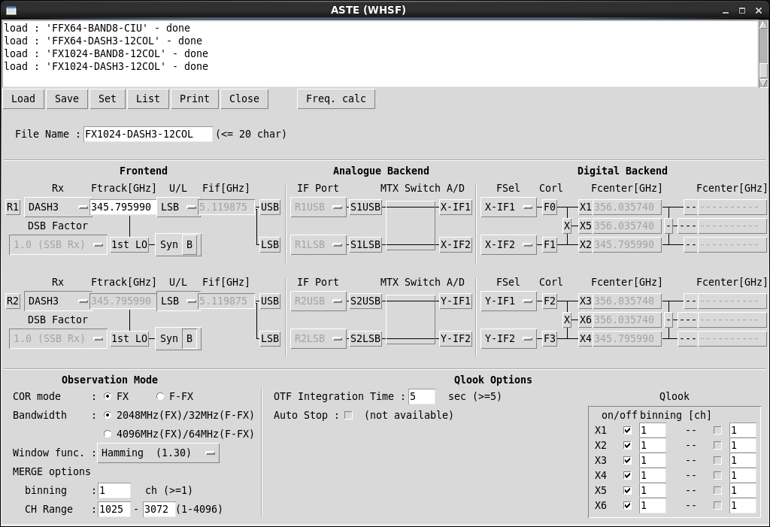Open the X-IF1 FSel dropdown
This screenshot has width=770, height=527.
click(x=508, y=207)
